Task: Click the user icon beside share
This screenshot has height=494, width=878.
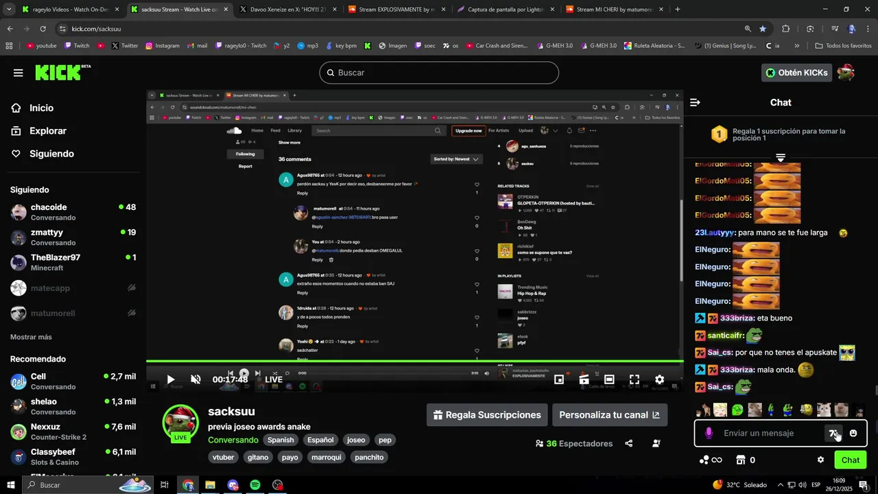Action: click(x=656, y=443)
